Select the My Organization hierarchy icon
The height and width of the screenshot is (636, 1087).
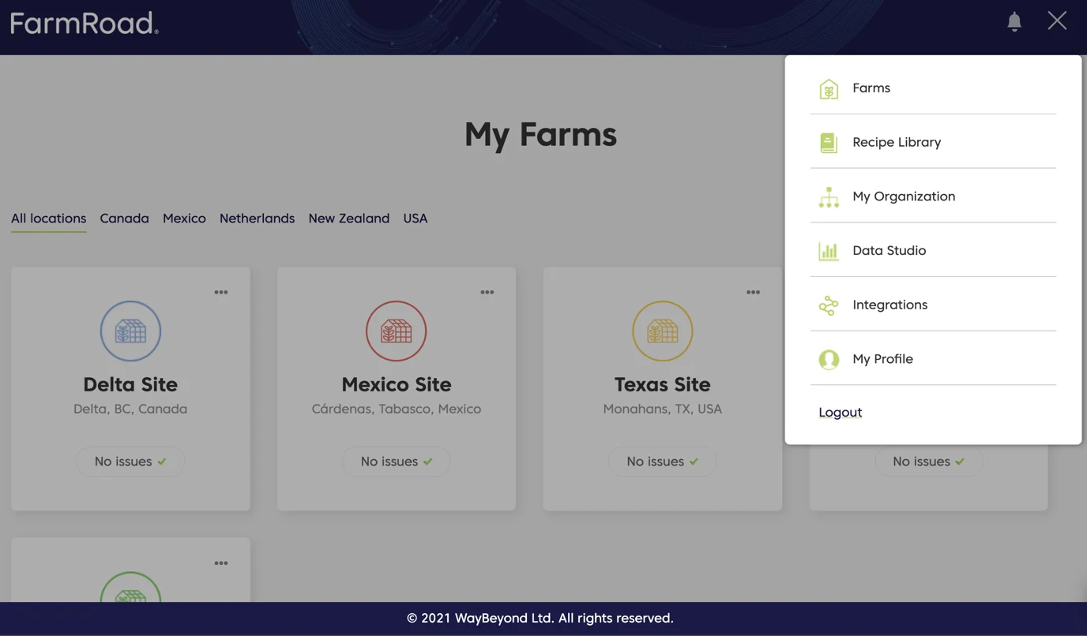829,196
